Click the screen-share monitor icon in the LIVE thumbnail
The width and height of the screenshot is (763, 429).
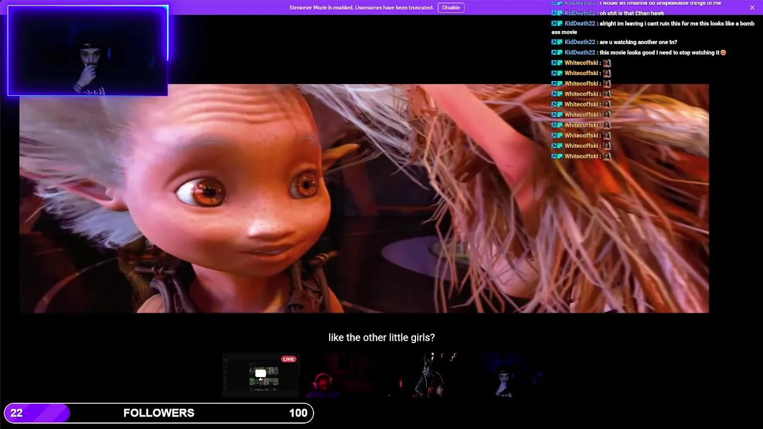coord(260,374)
